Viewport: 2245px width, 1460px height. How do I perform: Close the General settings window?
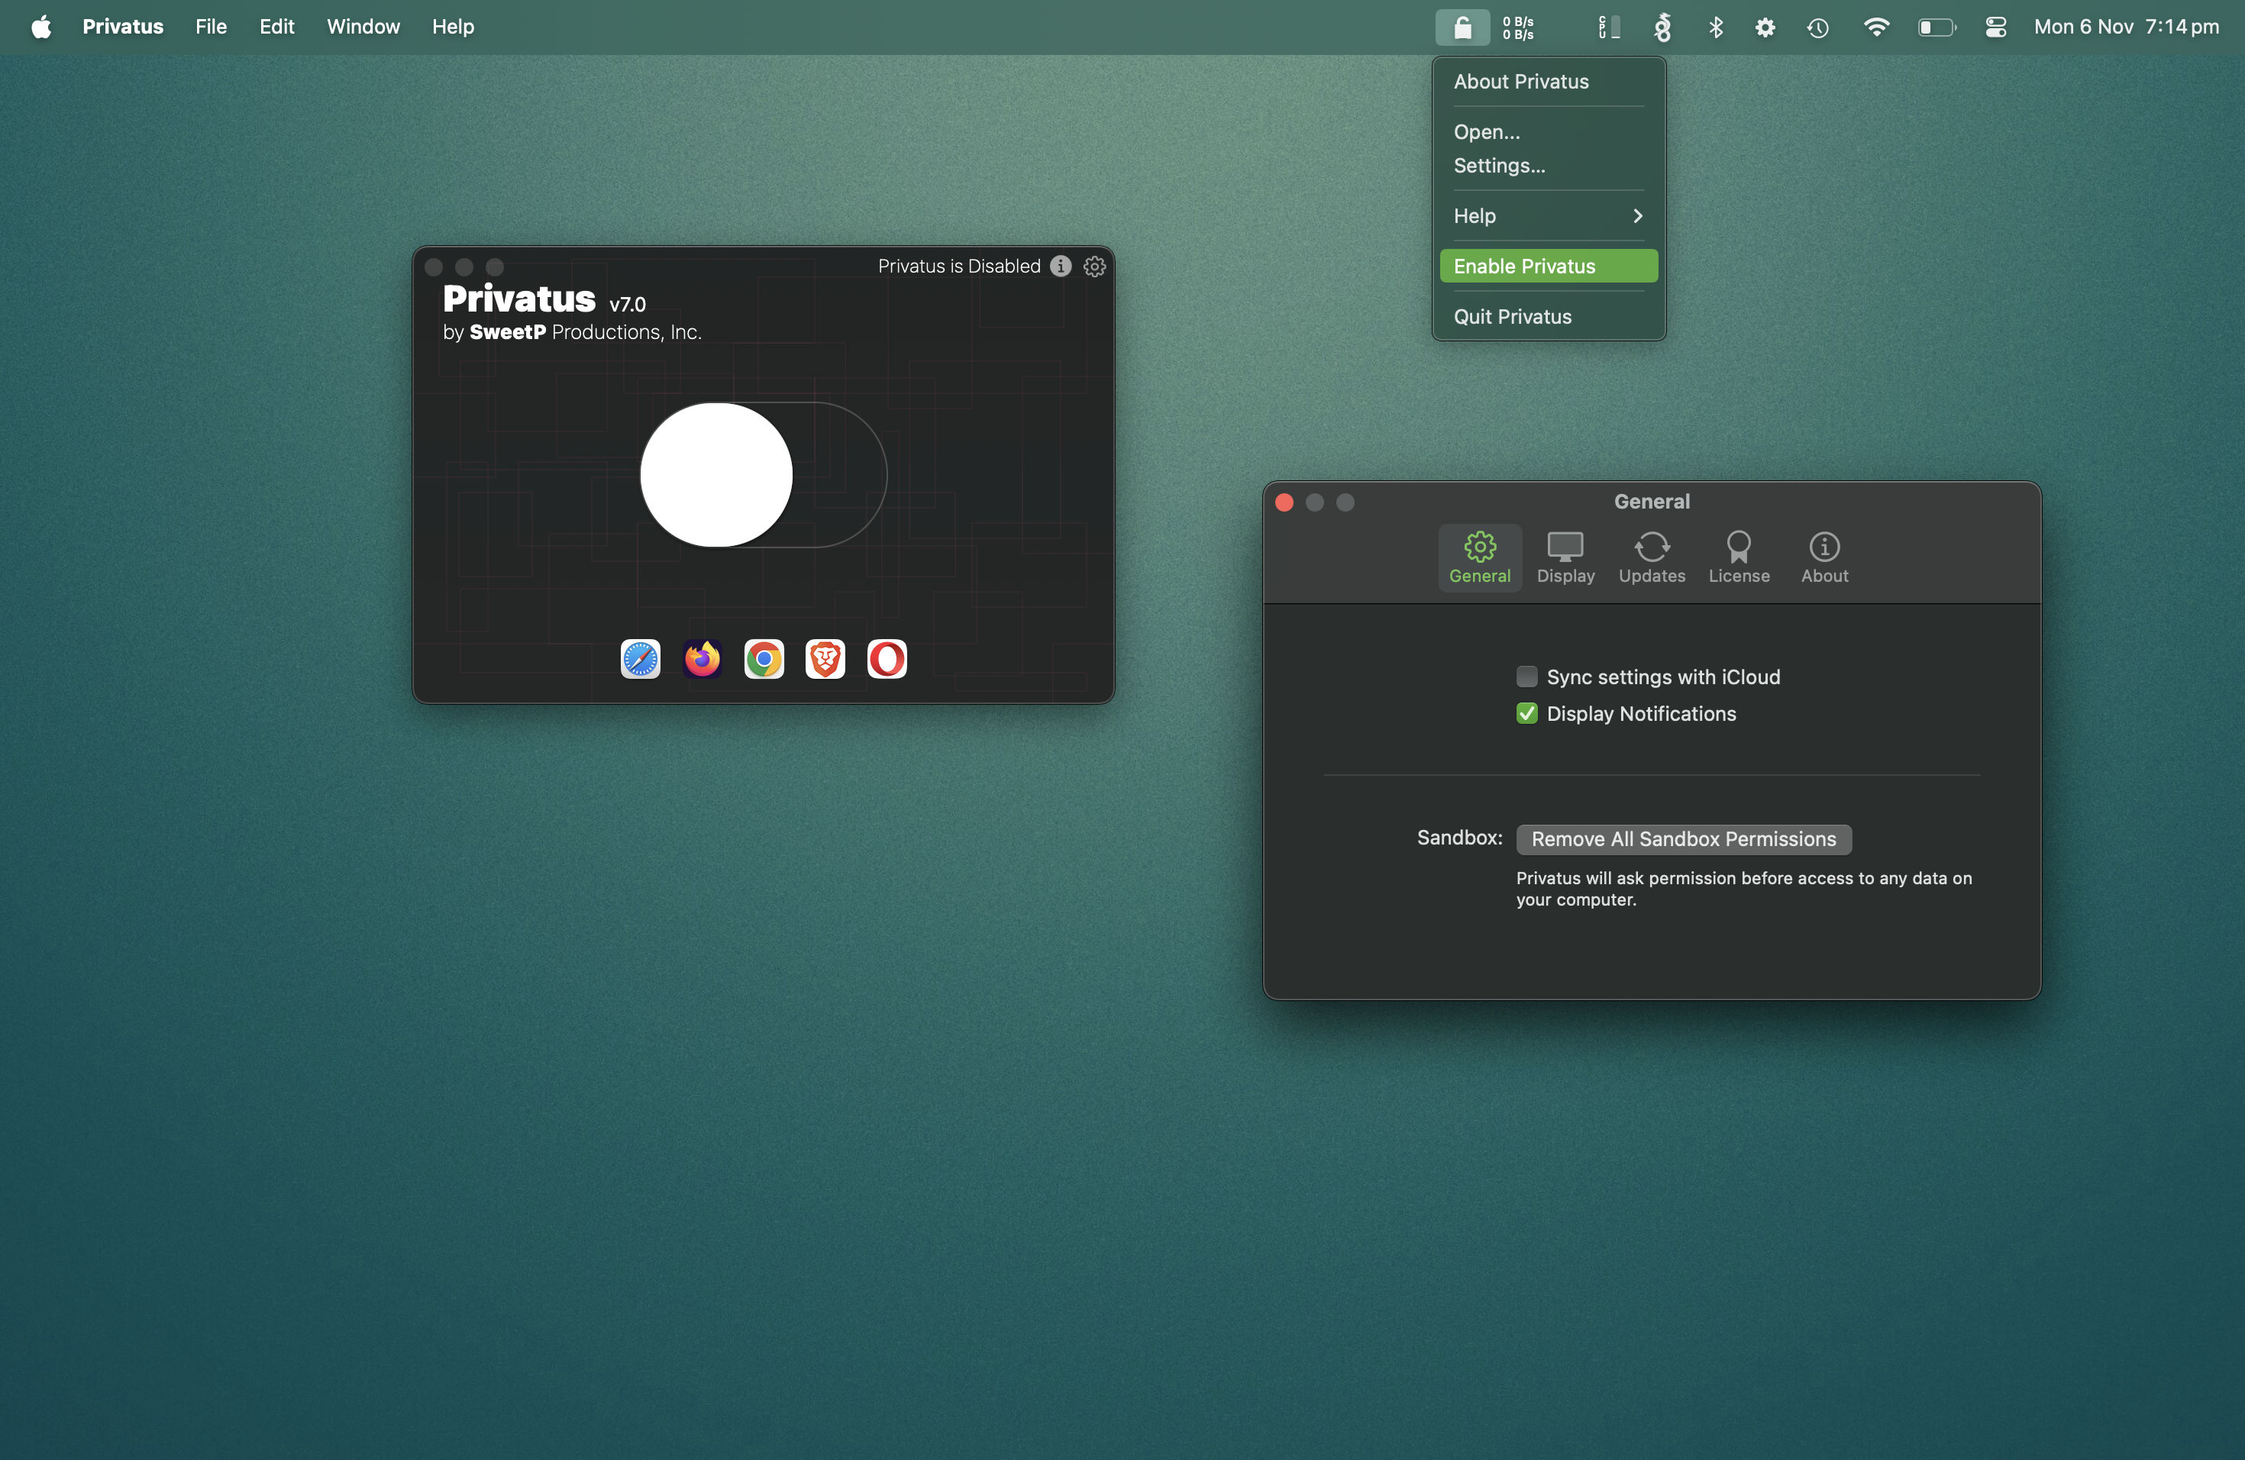1284,502
